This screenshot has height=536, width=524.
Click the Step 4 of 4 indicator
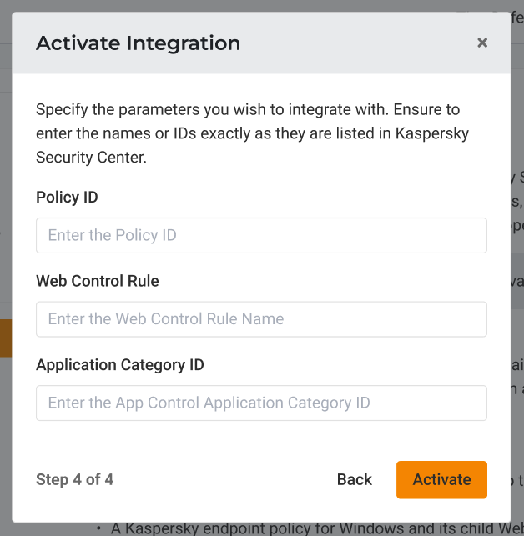[x=74, y=479]
